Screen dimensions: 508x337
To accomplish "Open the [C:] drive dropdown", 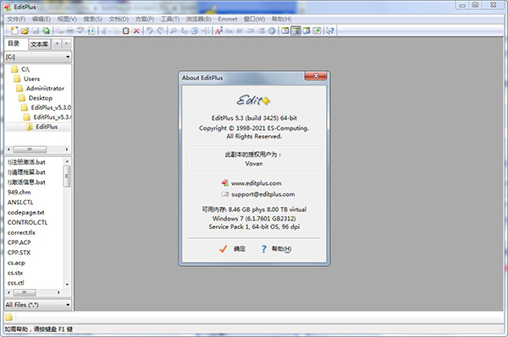I will point(38,57).
